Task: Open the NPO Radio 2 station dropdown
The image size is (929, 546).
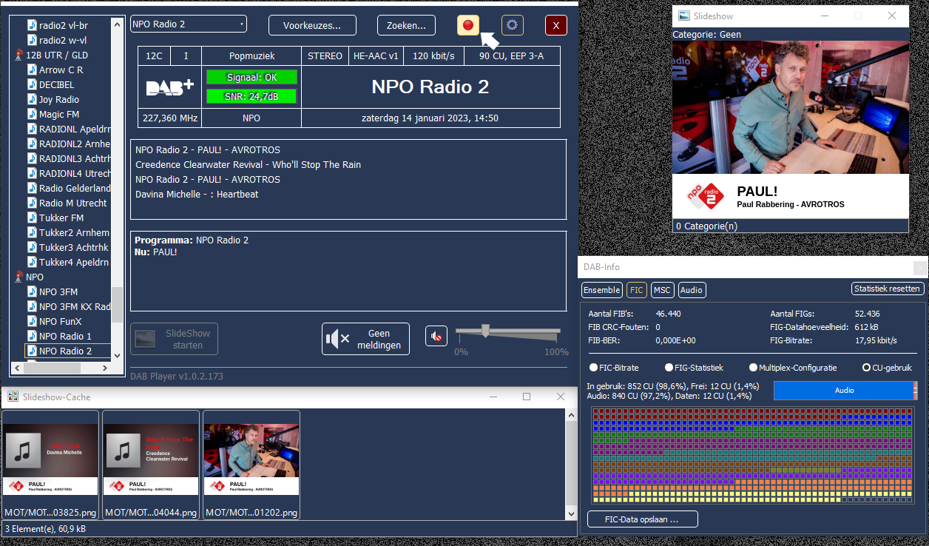Action: click(x=189, y=24)
